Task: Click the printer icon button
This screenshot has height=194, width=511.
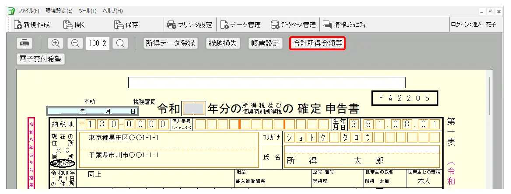Action: 25,43
